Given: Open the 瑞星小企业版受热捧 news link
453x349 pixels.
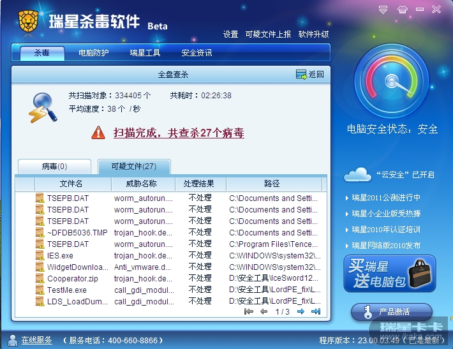Looking at the screenshot, I should pyautogui.click(x=386, y=214).
